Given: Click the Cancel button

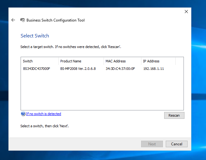Looking at the screenshot, I should coord(176,144).
